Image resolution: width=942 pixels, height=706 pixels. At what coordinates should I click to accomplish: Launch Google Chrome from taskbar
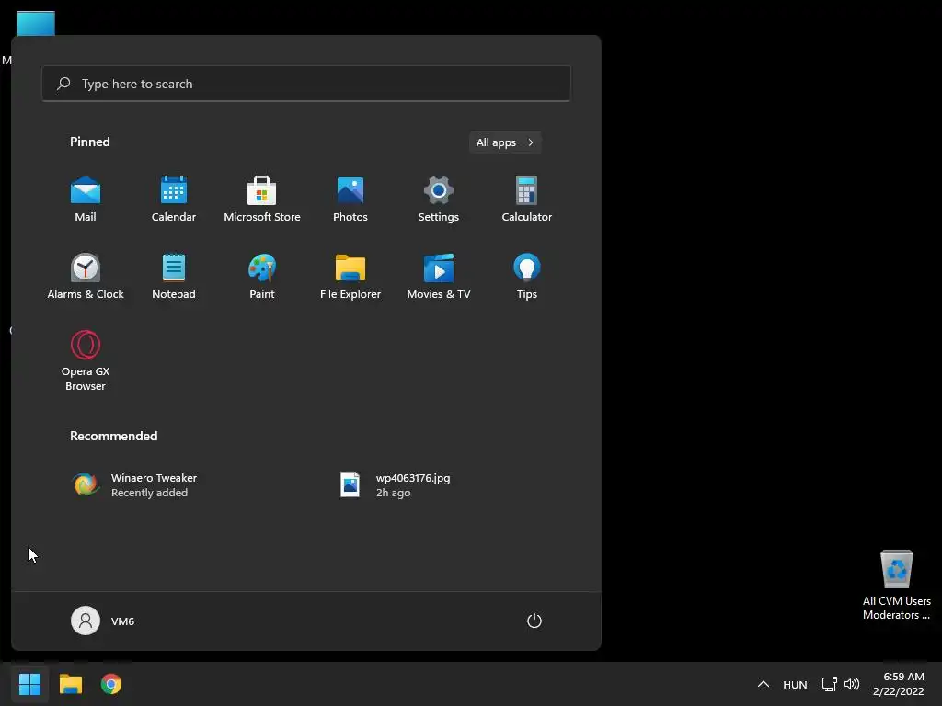pos(111,684)
